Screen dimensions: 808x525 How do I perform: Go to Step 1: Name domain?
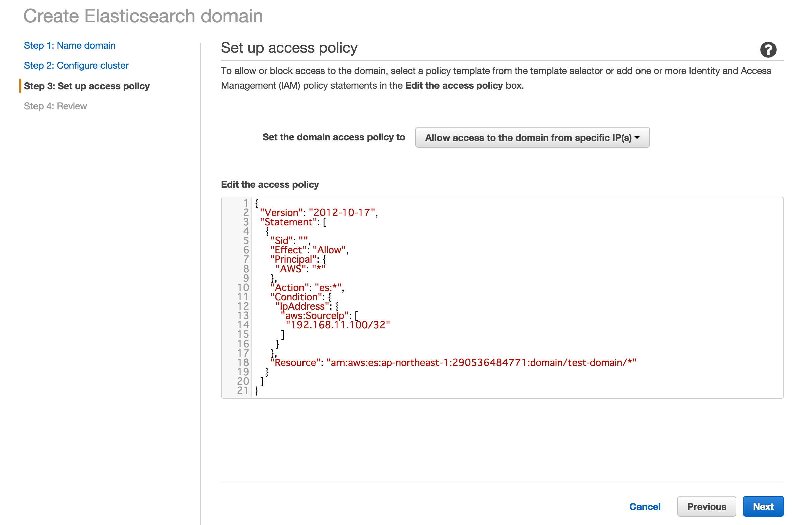click(69, 45)
